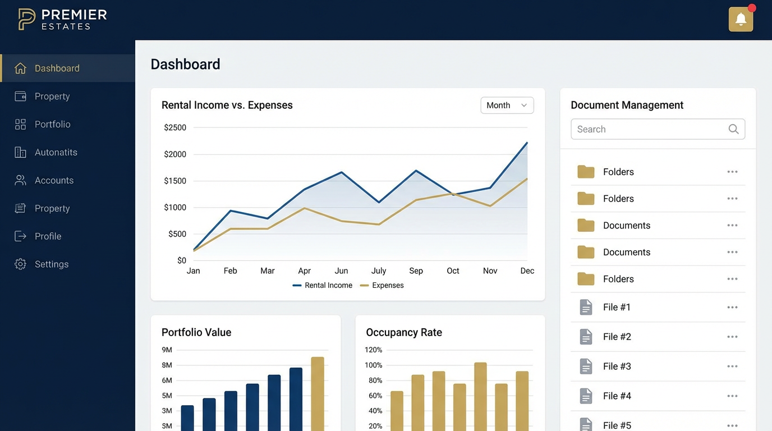Click the notification bell icon

[741, 19]
